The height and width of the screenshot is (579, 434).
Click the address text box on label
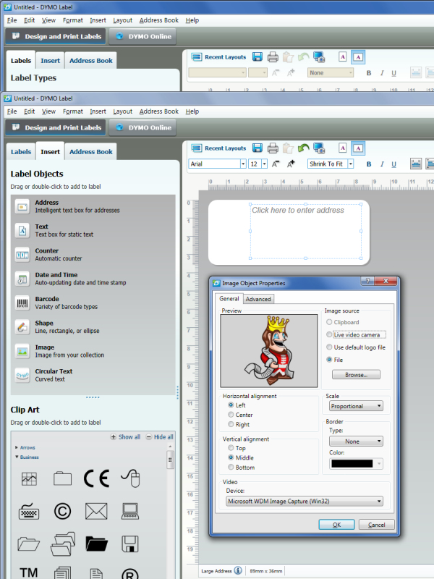click(x=305, y=231)
